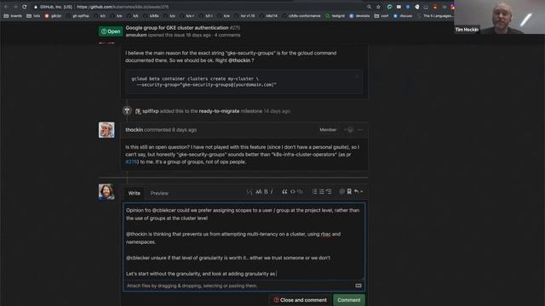Viewport: 545px width, 306px height.
Task: Click the leftmost editor toolbar icon
Action: coord(250,192)
